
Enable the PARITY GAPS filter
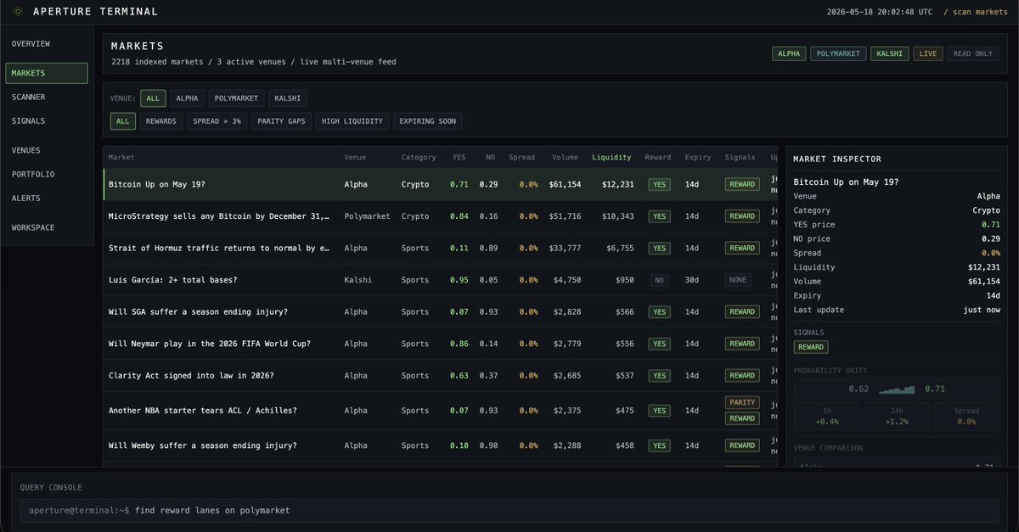click(x=281, y=121)
